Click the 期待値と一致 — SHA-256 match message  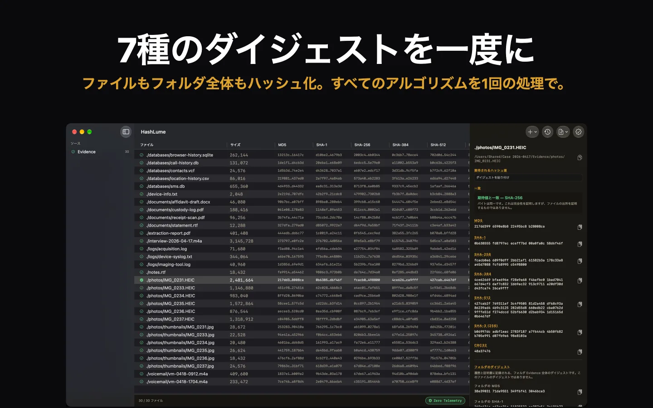click(500, 198)
